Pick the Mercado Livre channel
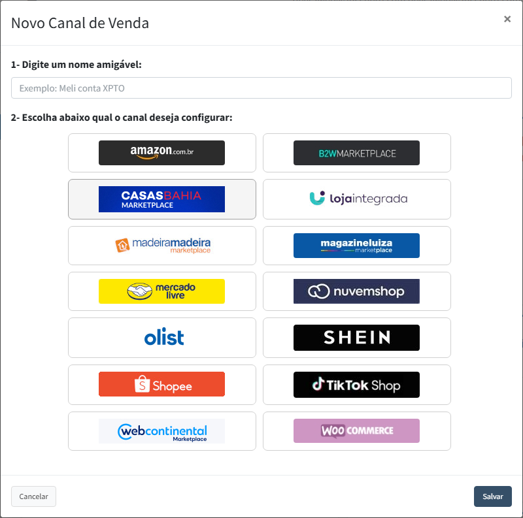Image resolution: width=523 pixels, height=518 pixels. pyautogui.click(x=161, y=291)
